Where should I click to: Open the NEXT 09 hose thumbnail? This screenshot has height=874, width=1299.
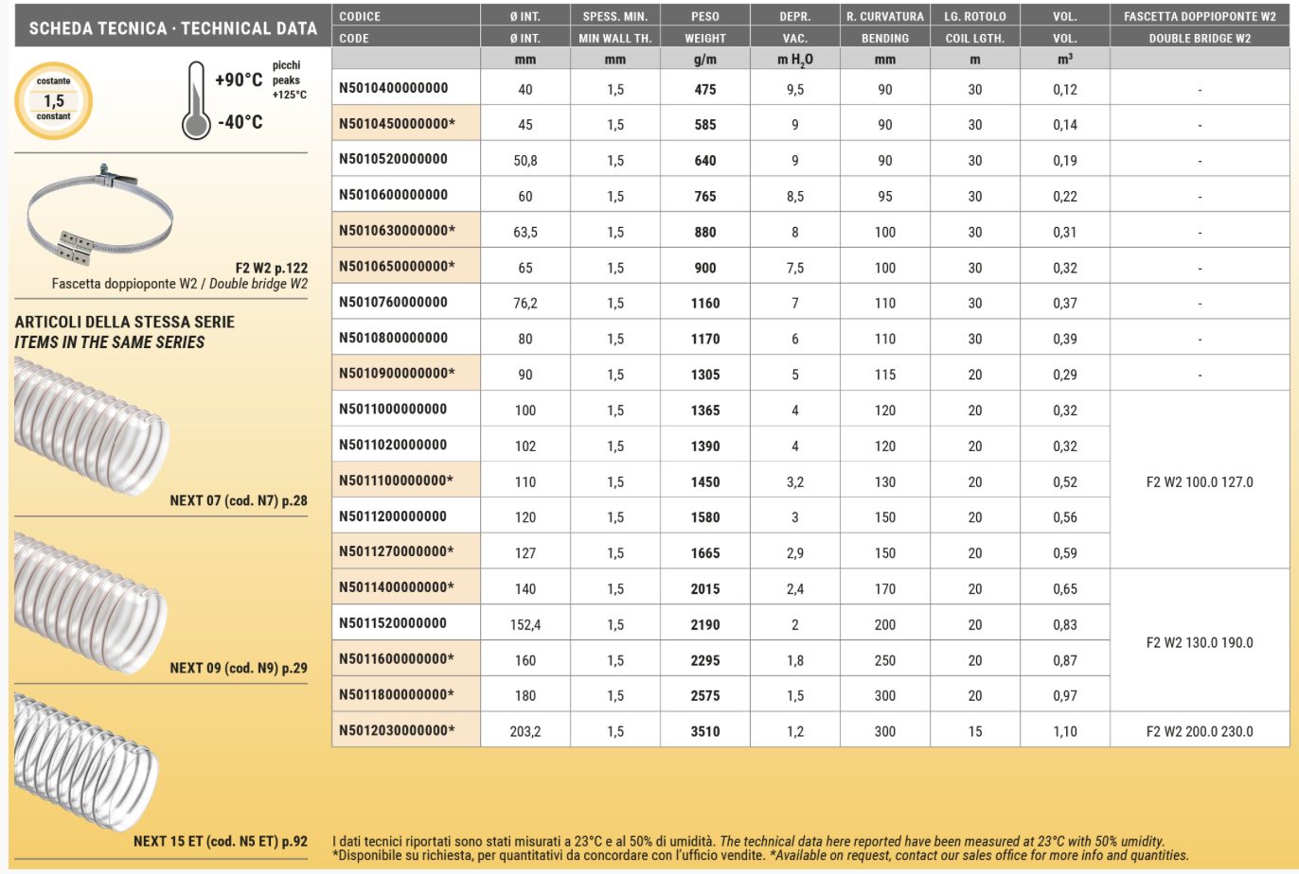click(x=90, y=592)
